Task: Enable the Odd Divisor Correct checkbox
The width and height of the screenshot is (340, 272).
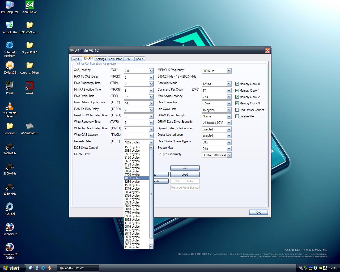Action: (x=237, y=110)
